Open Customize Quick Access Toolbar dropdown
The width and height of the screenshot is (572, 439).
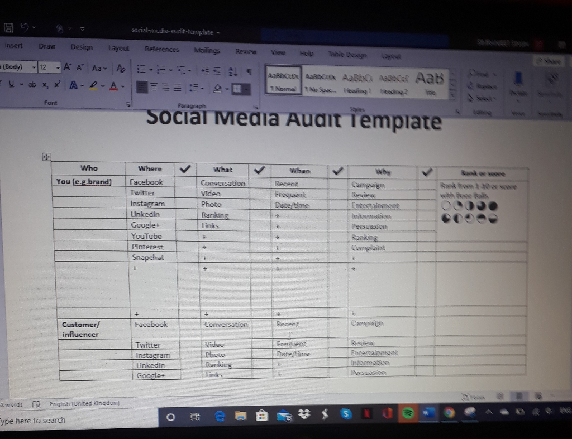click(83, 28)
